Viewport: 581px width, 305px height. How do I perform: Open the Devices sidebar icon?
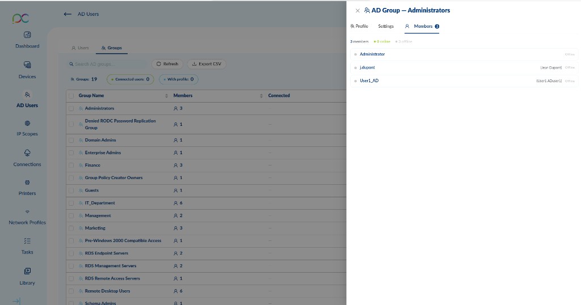27,65
